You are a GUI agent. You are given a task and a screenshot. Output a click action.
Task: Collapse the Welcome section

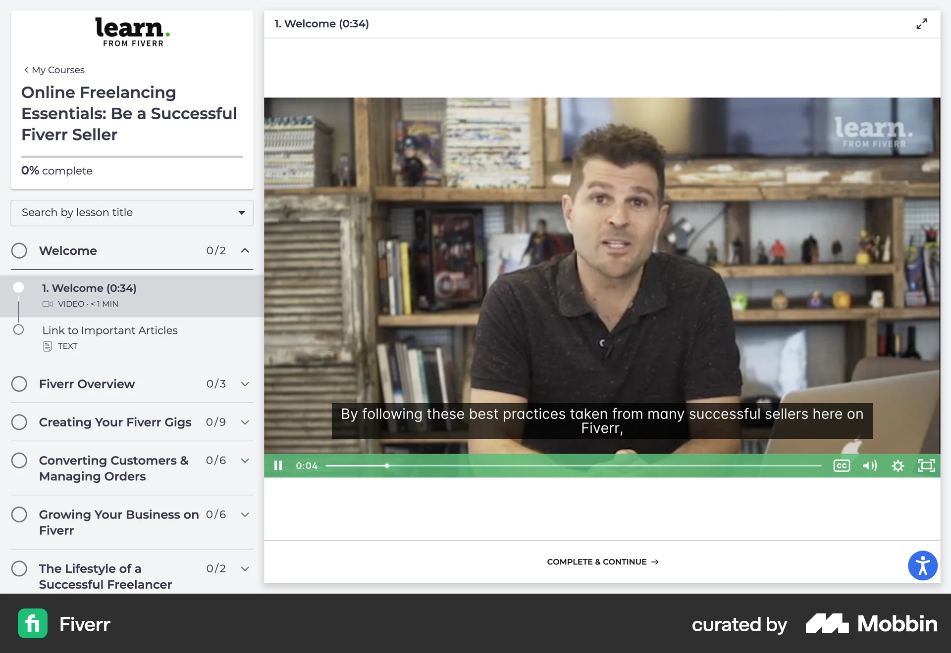pyautogui.click(x=245, y=251)
